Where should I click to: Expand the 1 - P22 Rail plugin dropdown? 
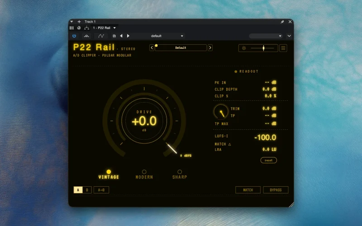click(x=114, y=28)
